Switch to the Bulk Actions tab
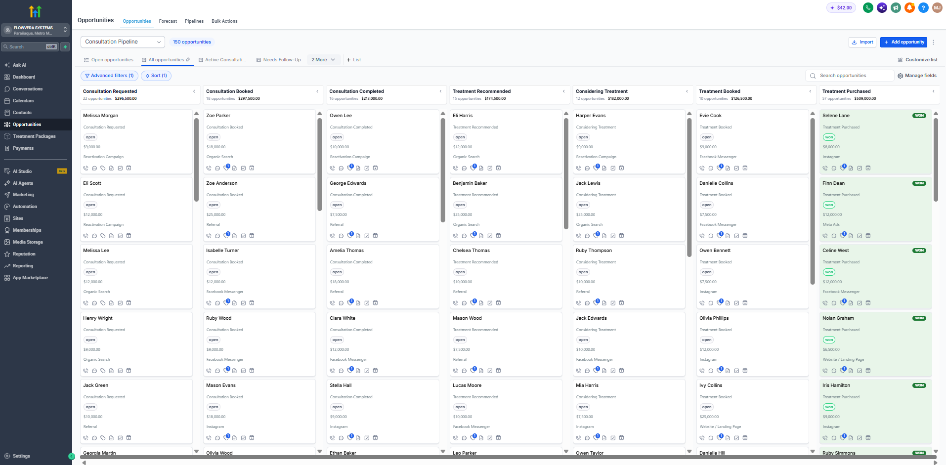This screenshot has height=465, width=946. pyautogui.click(x=224, y=21)
